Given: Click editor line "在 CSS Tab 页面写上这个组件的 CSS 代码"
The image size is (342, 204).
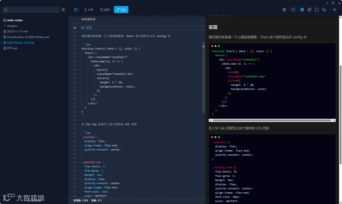Looking at the screenshot, I should coord(109,124).
